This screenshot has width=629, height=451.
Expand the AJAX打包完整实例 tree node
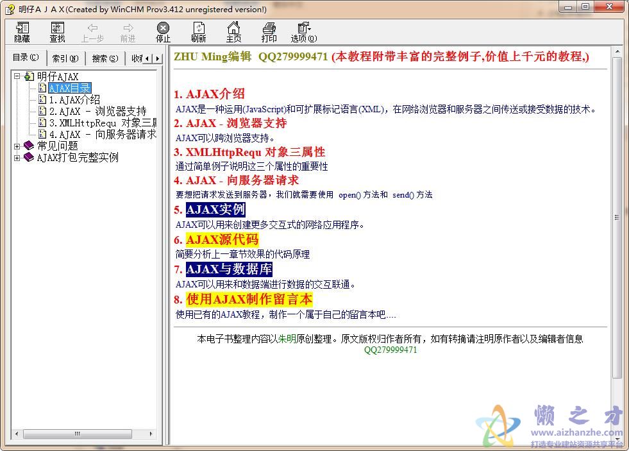(x=17, y=157)
